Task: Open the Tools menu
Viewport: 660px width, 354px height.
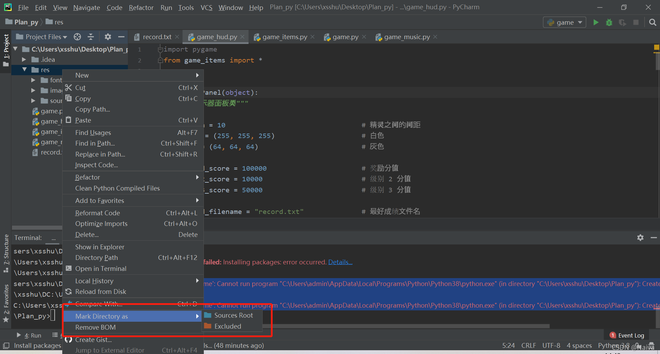Action: pyautogui.click(x=186, y=7)
